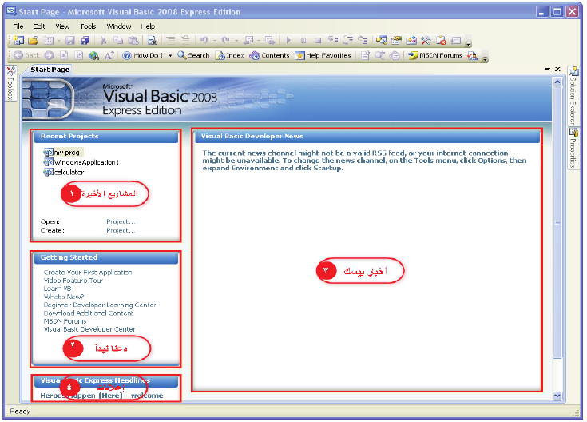Expand the Toolbox side panel tab

(10, 83)
